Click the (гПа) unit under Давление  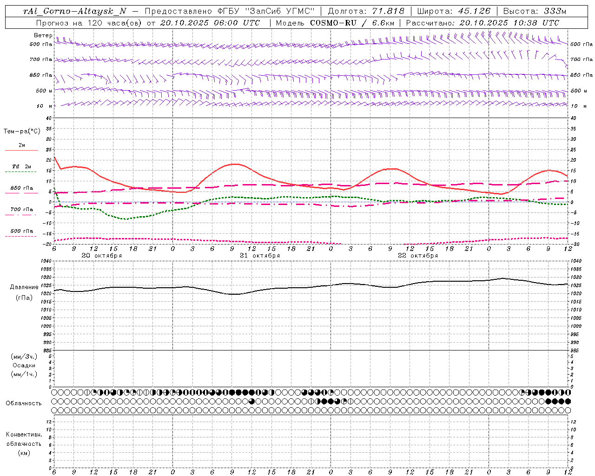click(24, 297)
